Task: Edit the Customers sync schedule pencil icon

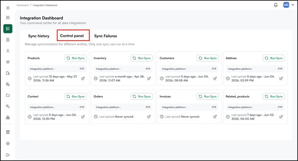Action: (215, 78)
